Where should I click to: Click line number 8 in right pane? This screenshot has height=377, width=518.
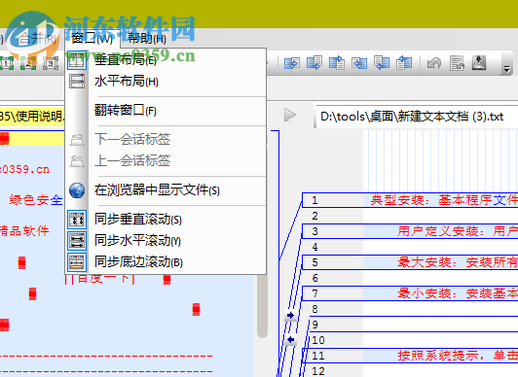pyautogui.click(x=314, y=309)
